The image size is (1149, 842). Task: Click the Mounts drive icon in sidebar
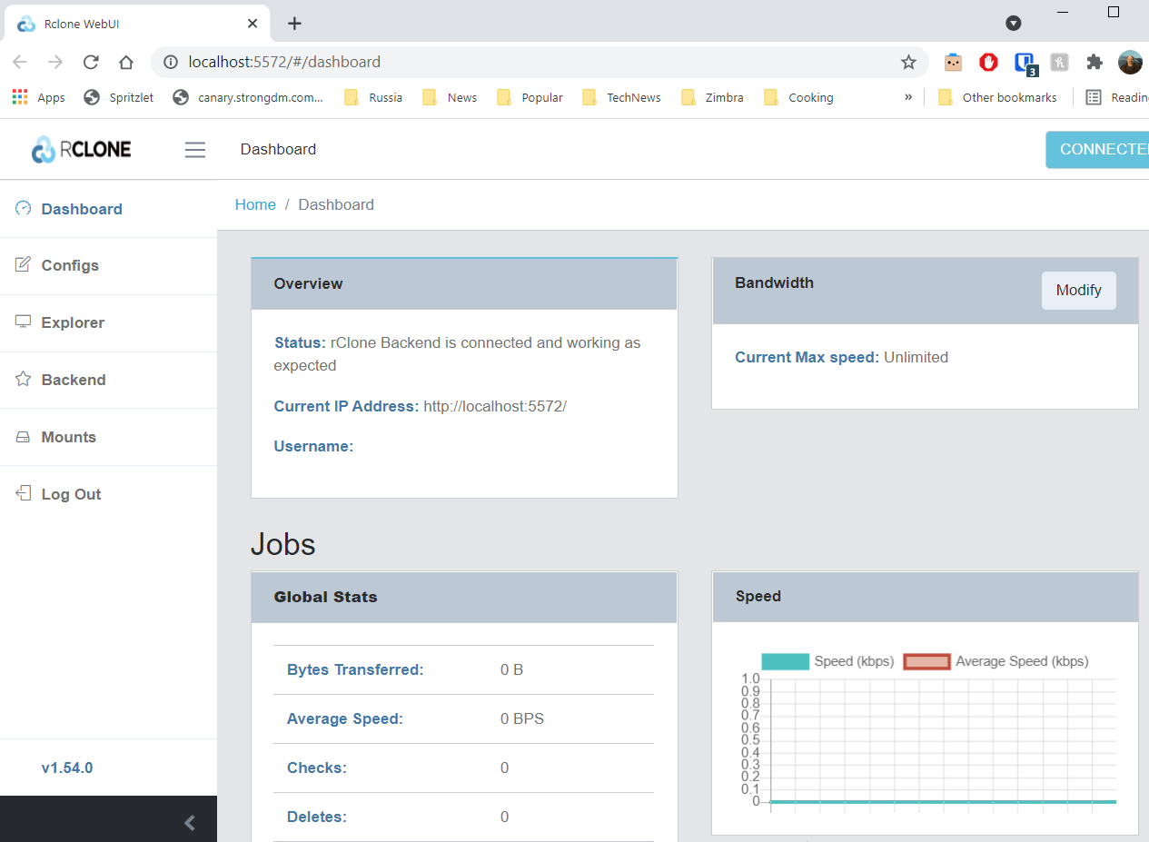point(24,437)
